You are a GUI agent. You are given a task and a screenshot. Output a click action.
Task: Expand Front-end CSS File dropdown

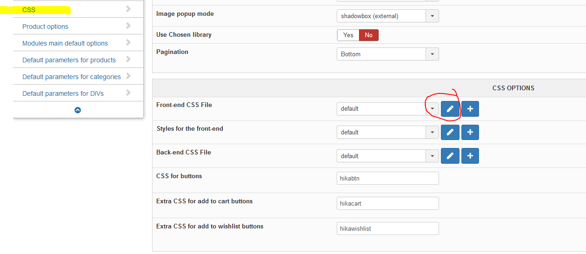387,108
